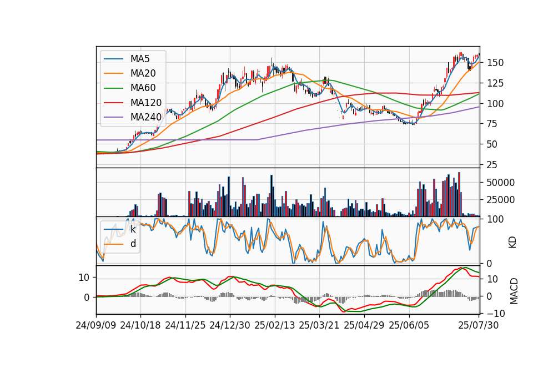Click the k legend label in KD panel
The image size is (533, 383).
(133, 229)
